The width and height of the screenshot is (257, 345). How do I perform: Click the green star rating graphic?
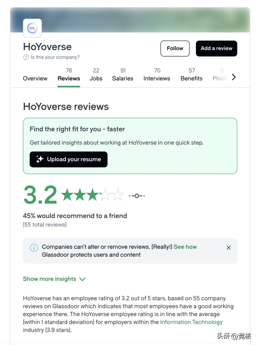[92, 195]
